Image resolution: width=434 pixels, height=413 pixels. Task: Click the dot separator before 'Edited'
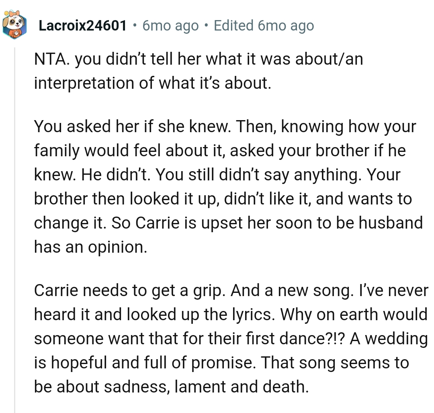206,26
